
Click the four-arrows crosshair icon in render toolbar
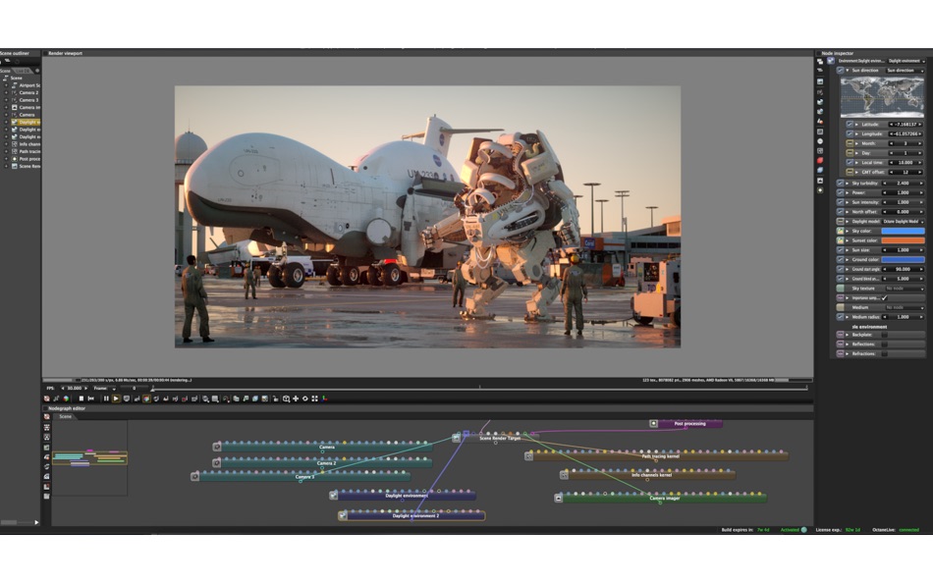(296, 398)
